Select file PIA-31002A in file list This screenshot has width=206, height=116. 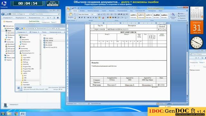[x=48, y=43]
